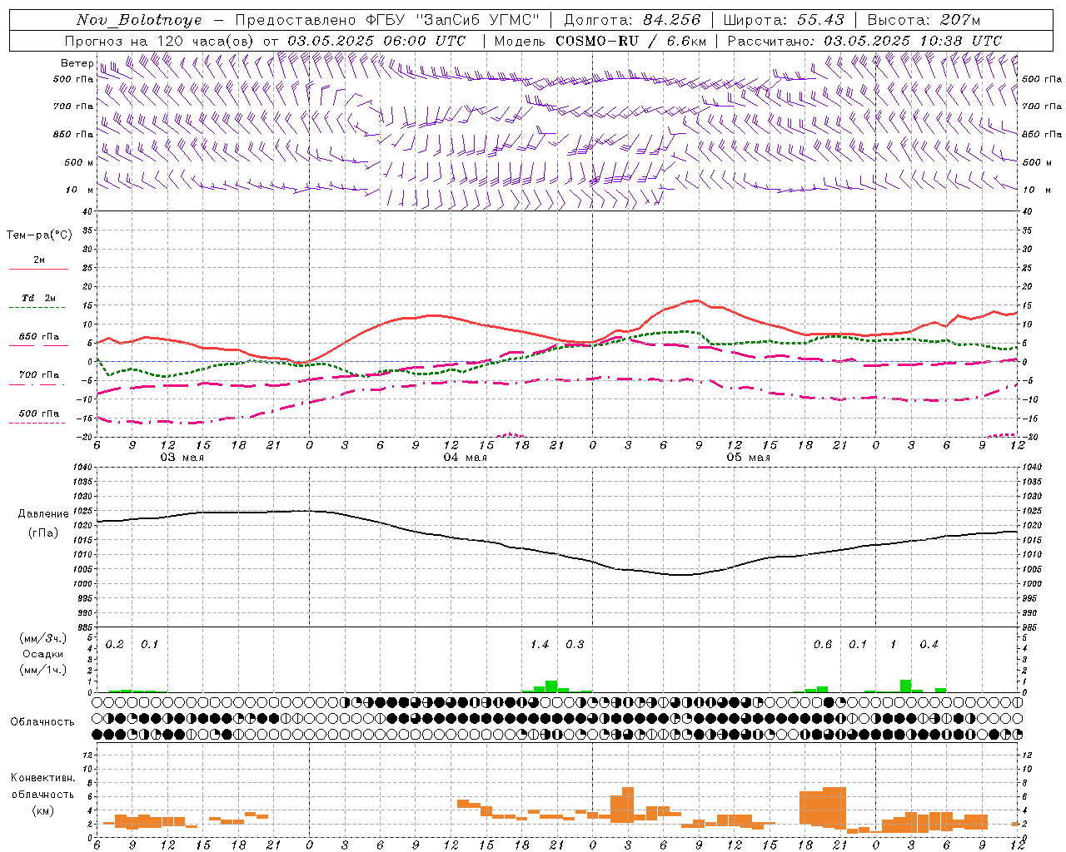Click the Td 2м legend label
This screenshot has width=1066, height=852.
click(x=38, y=298)
